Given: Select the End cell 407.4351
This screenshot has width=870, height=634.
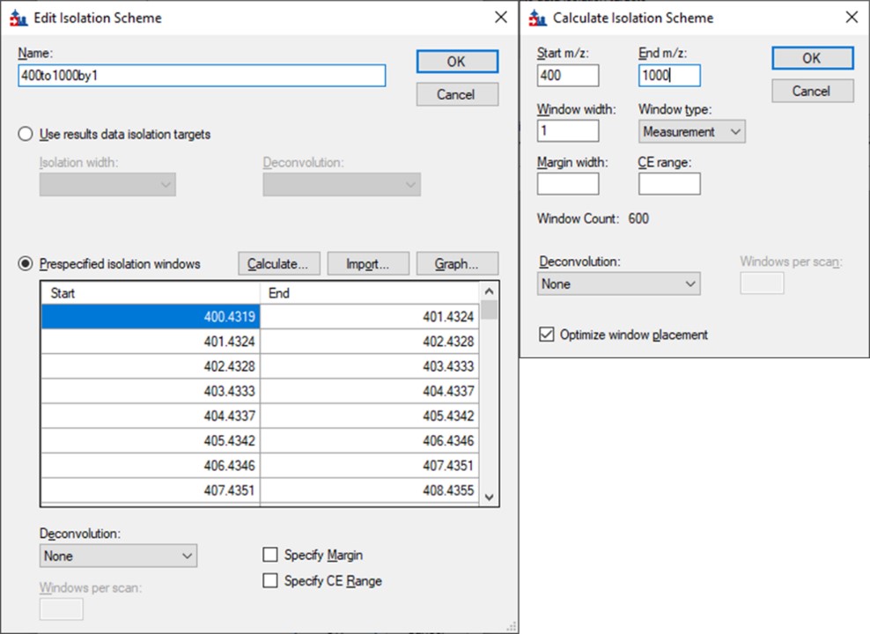Looking at the screenshot, I should tap(370, 466).
